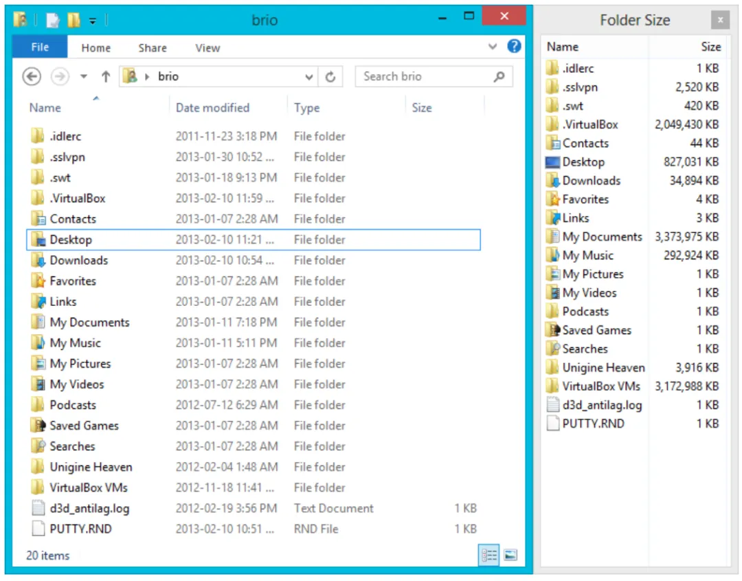Click My Music in Folder Size panel
This screenshot has width=742, height=581.
[587, 256]
